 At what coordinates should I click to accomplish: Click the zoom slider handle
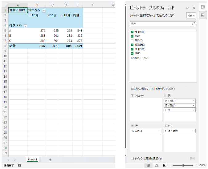pyautogui.click(x=183, y=165)
